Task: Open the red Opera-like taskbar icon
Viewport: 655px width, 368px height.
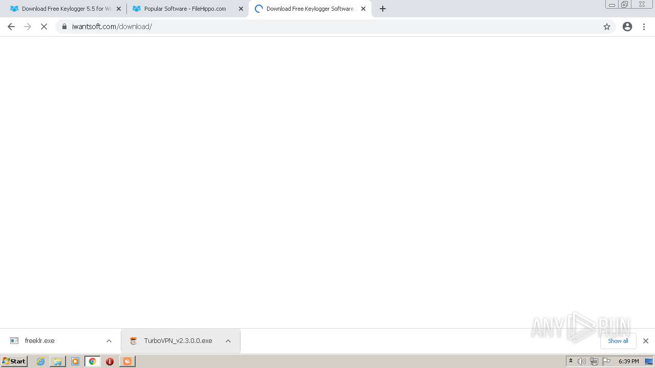Action: [110, 361]
